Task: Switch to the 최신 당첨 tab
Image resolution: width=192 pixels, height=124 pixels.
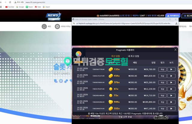Action: click(115, 56)
